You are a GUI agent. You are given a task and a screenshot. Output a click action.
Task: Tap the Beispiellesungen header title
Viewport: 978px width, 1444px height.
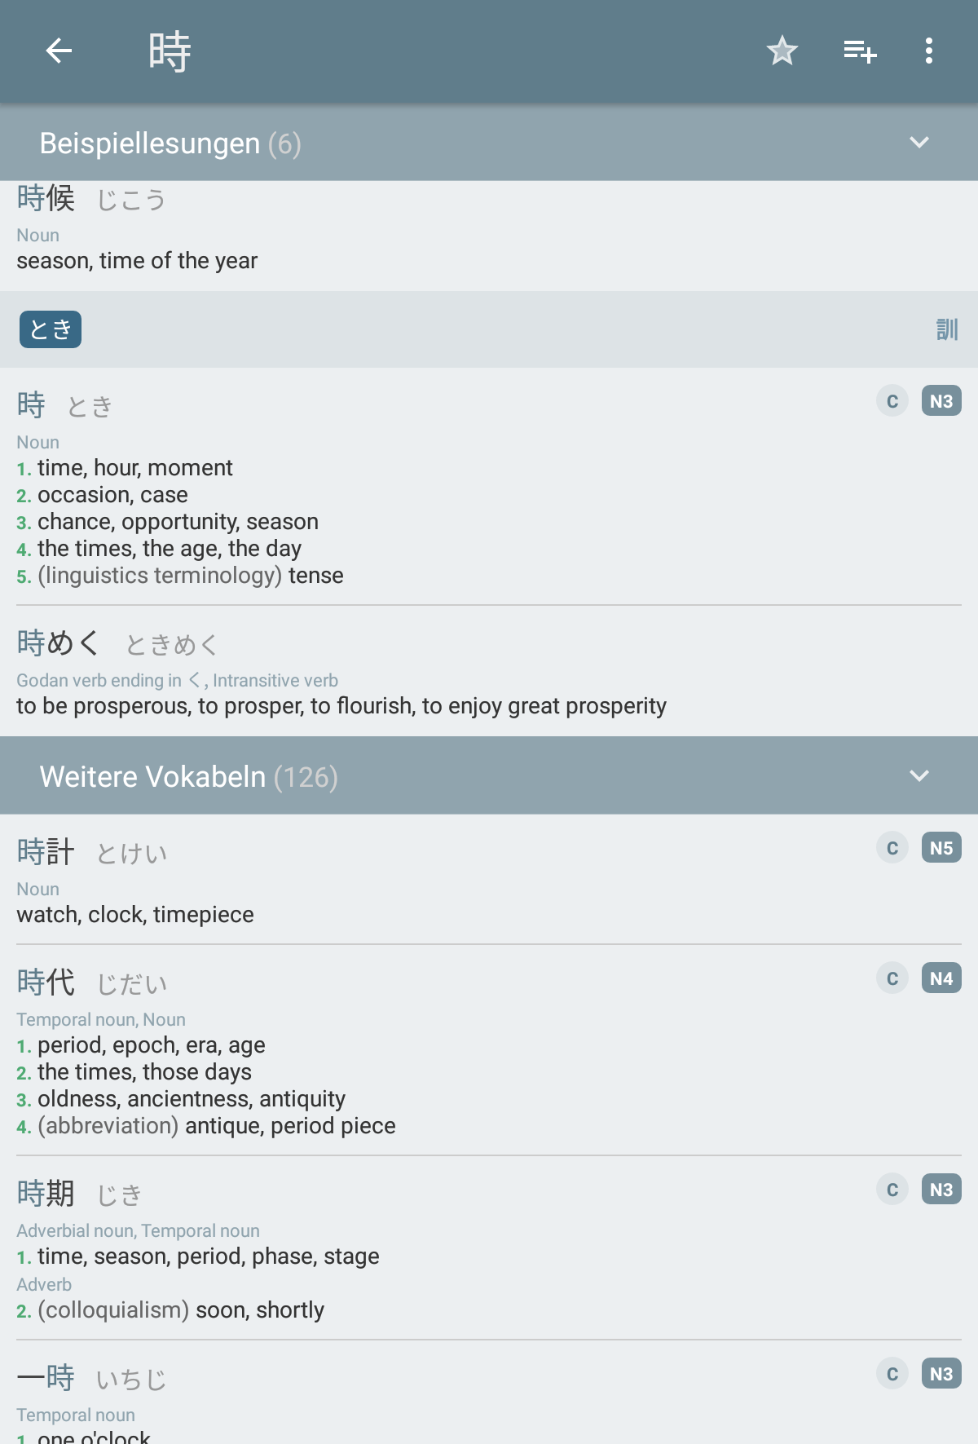170,144
